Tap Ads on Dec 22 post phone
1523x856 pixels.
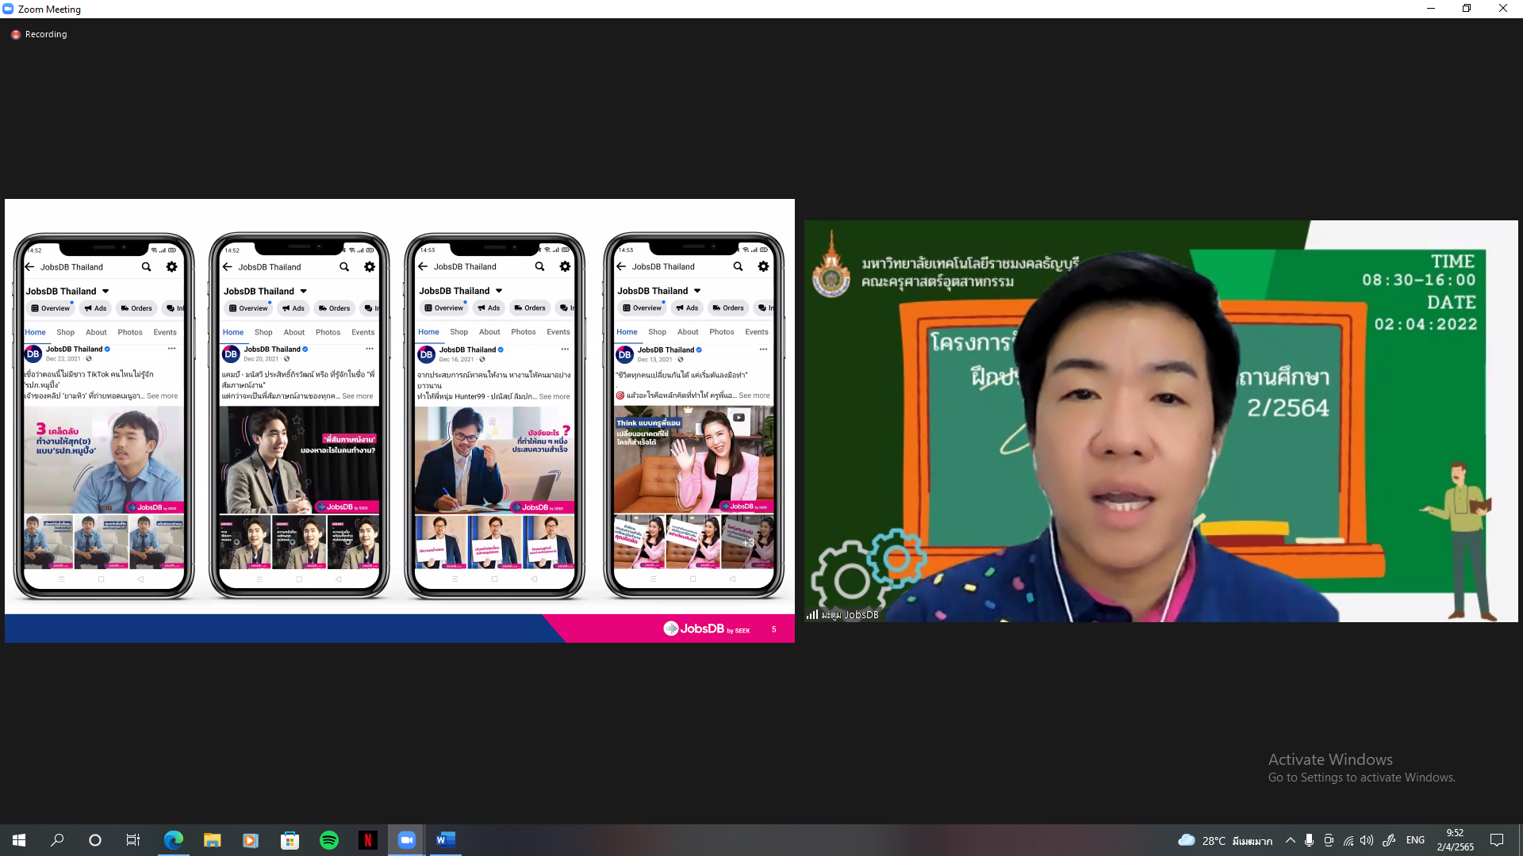(95, 308)
